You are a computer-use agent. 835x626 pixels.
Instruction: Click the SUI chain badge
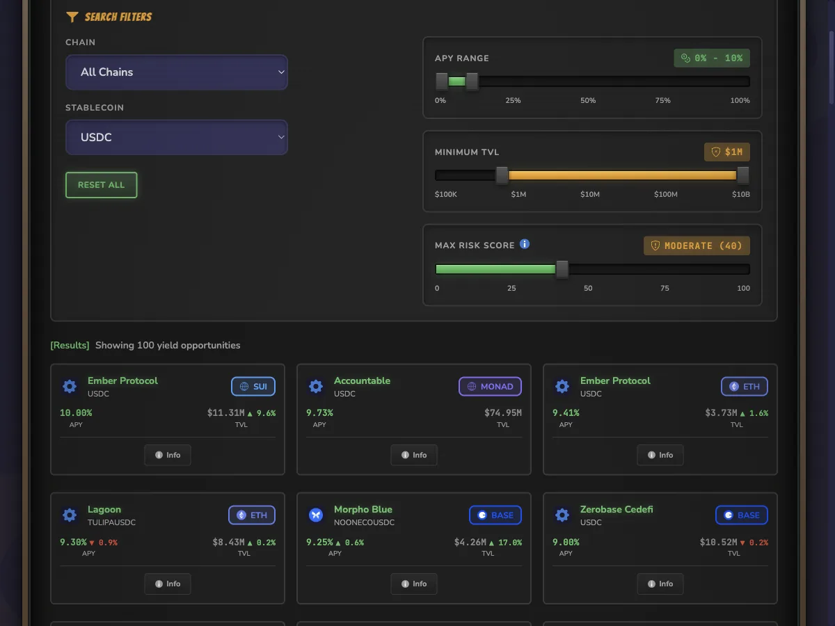click(x=253, y=387)
